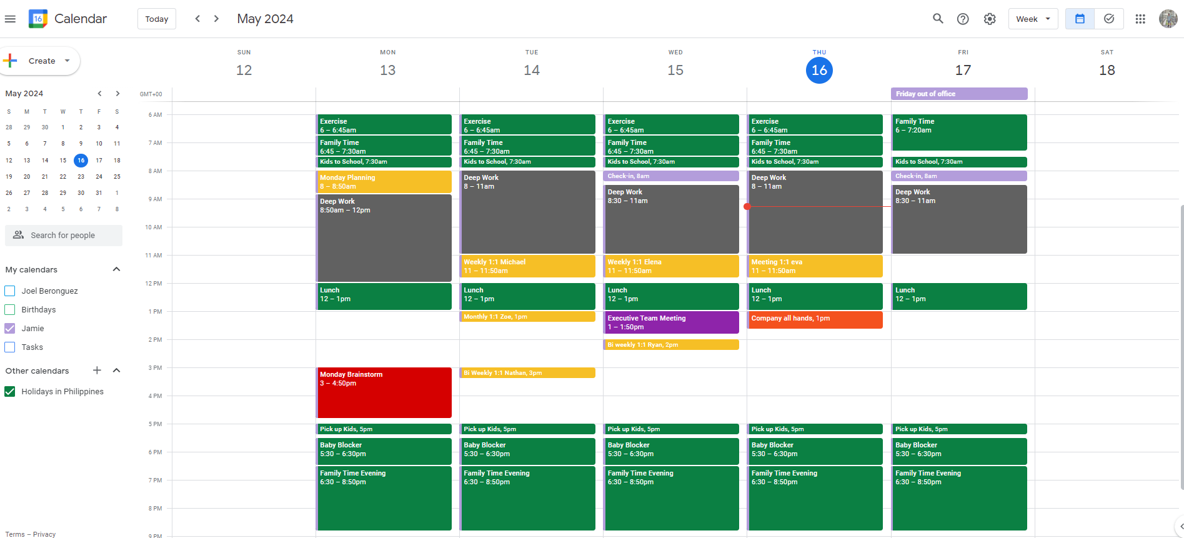Screen dimensions: 1184x538
Task: Open the settings gear menu
Action: click(x=990, y=19)
